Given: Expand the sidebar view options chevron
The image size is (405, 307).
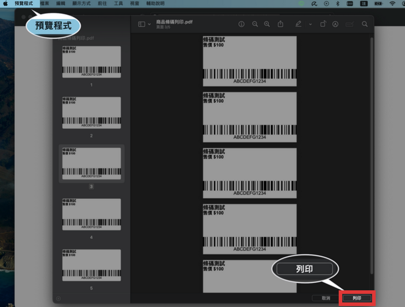Looking at the screenshot, I should click(149, 24).
